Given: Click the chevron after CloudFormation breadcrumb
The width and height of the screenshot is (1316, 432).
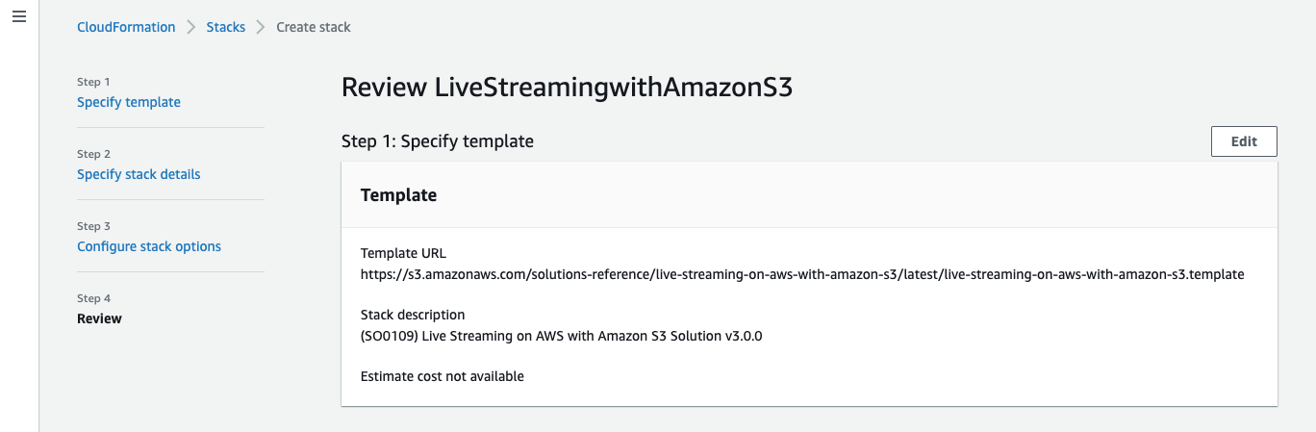Looking at the screenshot, I should [x=191, y=27].
